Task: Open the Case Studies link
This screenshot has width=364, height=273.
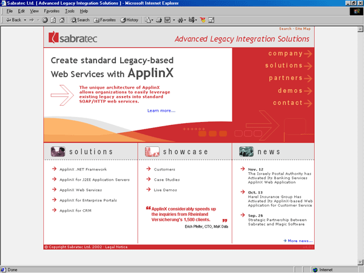Action: coord(167,180)
